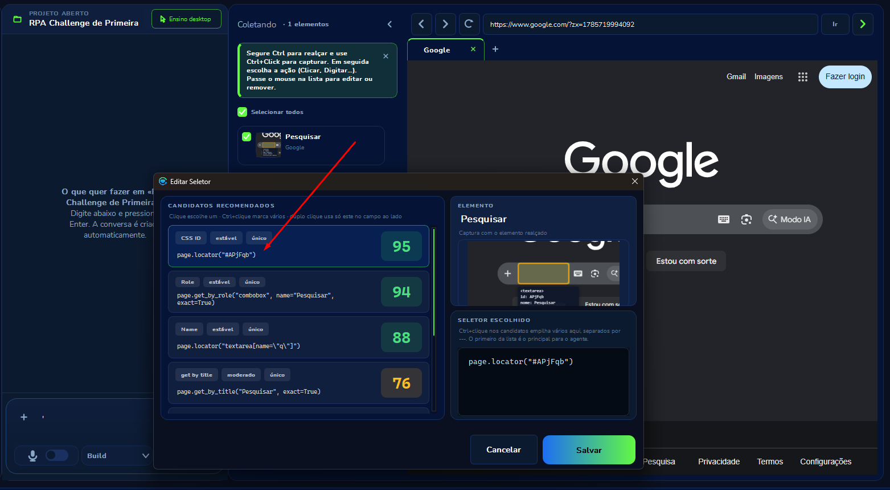Reload the embedded browser page
Screen dimensions: 890x490
[469, 24]
